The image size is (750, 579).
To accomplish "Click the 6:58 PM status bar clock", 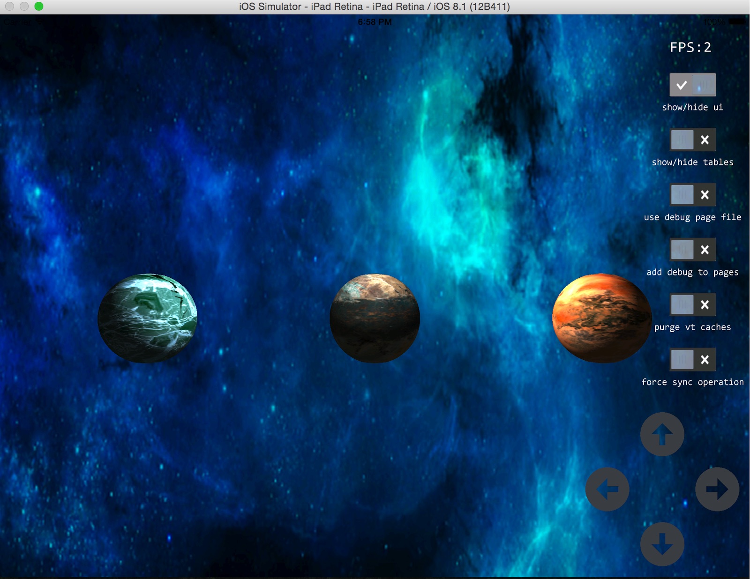I will [375, 22].
